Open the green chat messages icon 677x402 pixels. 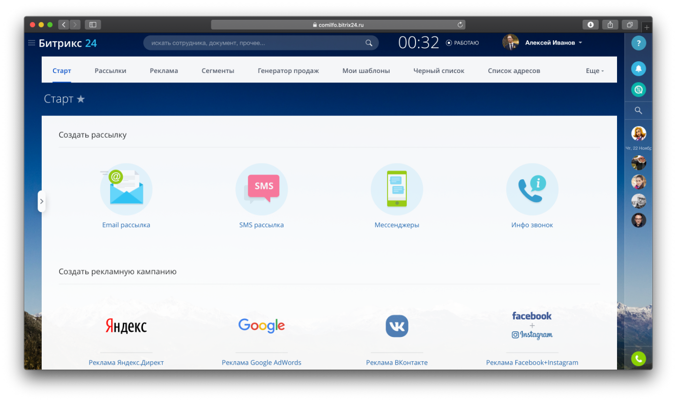pos(638,89)
